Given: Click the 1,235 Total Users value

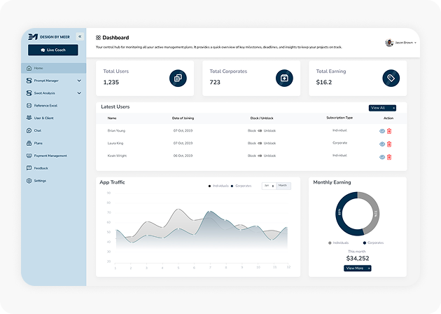Looking at the screenshot, I should pos(111,82).
